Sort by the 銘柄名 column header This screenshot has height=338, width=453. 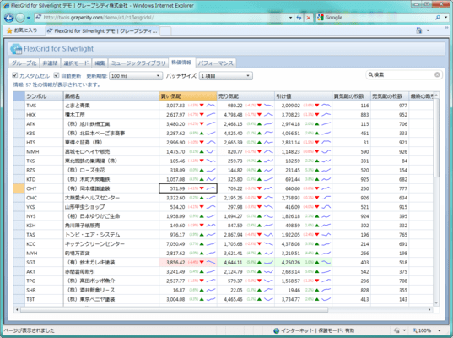pyautogui.click(x=111, y=96)
